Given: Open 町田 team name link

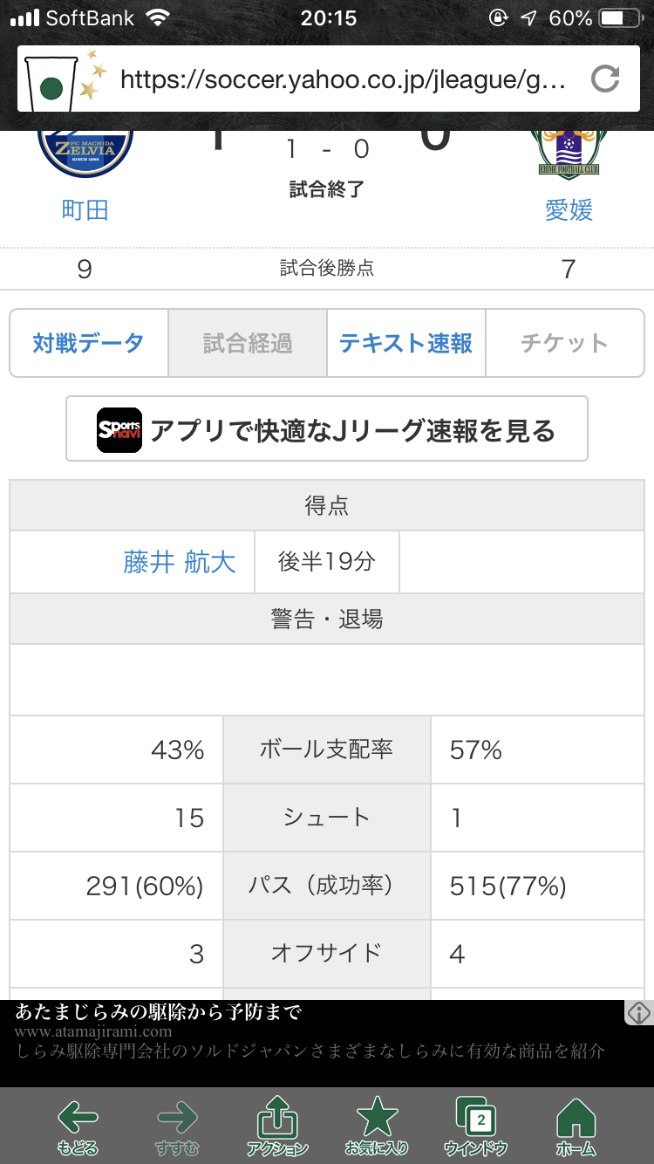Looking at the screenshot, I should coord(85,210).
